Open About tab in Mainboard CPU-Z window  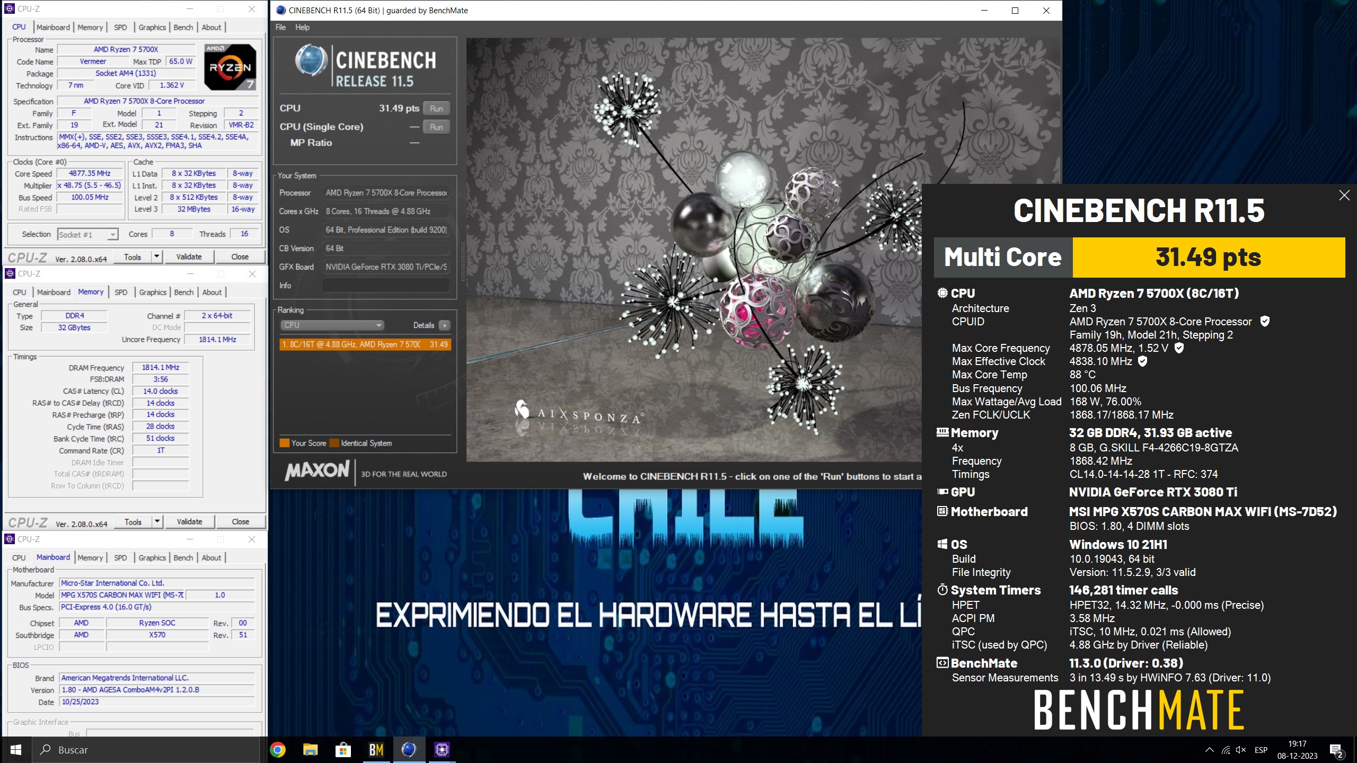212,558
